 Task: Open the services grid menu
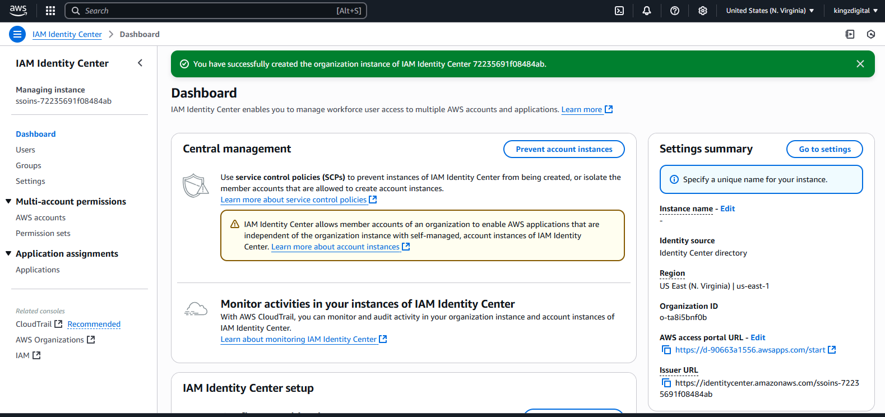coord(50,11)
